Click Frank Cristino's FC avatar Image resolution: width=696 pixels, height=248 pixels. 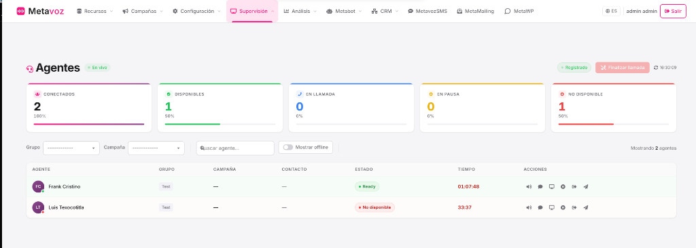pyautogui.click(x=38, y=186)
